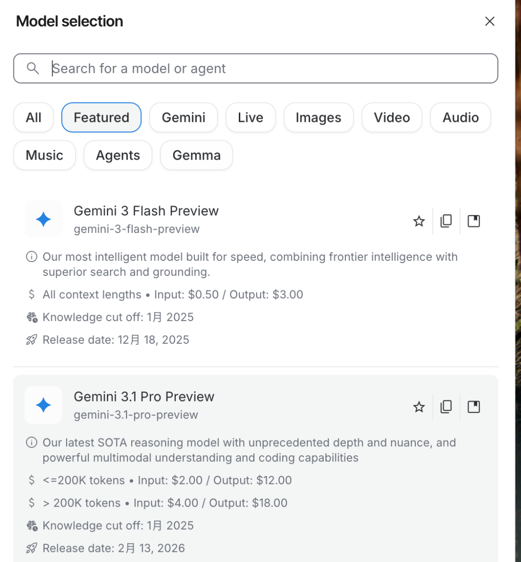Click Knowledge cut off text under Gemini 3 Flash

[x=118, y=317]
